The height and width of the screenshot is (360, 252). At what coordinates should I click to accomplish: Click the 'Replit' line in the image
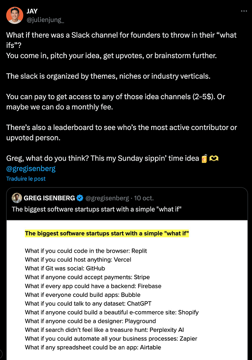click(x=86, y=251)
